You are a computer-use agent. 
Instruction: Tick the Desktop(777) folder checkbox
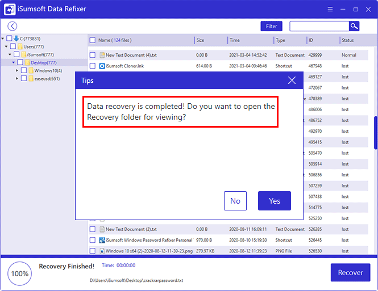click(x=20, y=62)
